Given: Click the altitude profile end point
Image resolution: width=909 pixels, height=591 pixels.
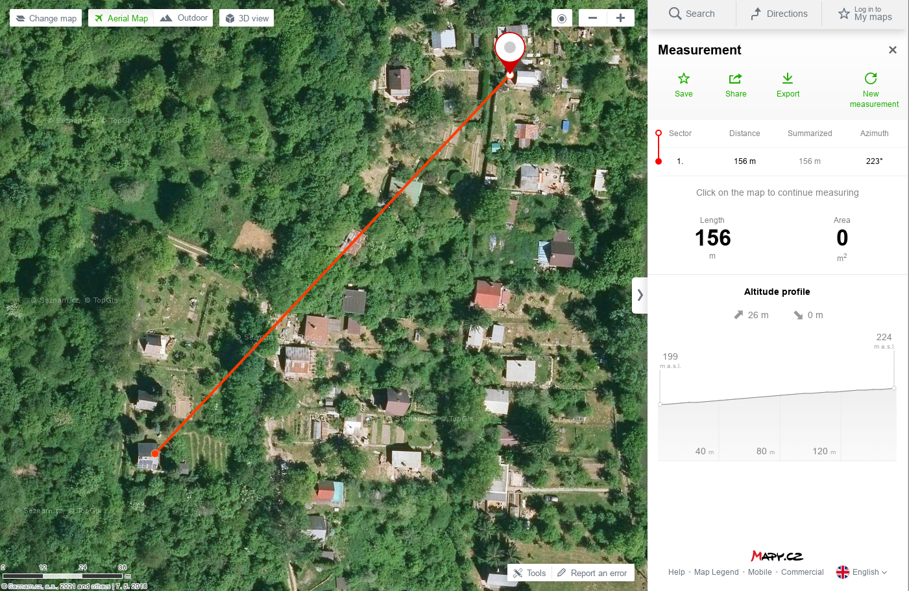Looking at the screenshot, I should point(894,388).
